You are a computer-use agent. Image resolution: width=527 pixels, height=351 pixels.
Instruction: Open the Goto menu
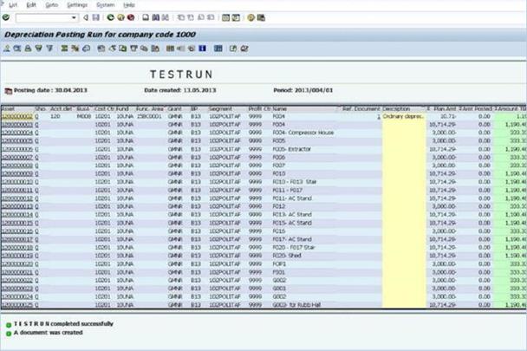(x=51, y=5)
